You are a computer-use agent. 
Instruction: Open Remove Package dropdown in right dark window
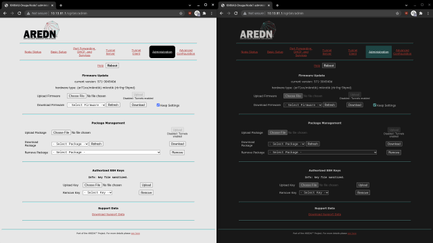tap(322, 153)
